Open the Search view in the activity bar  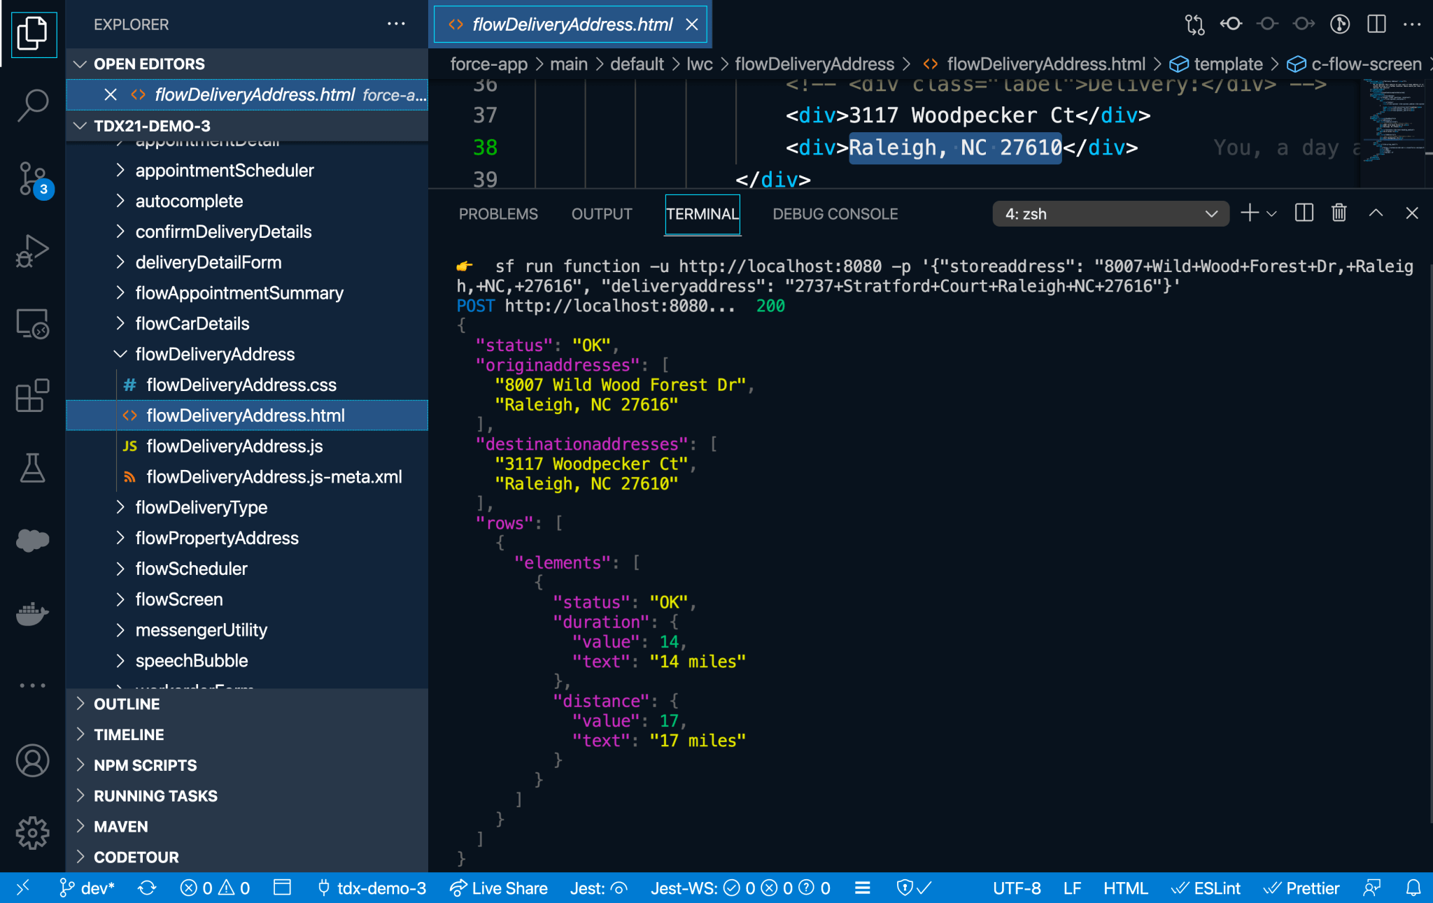pos(31,105)
